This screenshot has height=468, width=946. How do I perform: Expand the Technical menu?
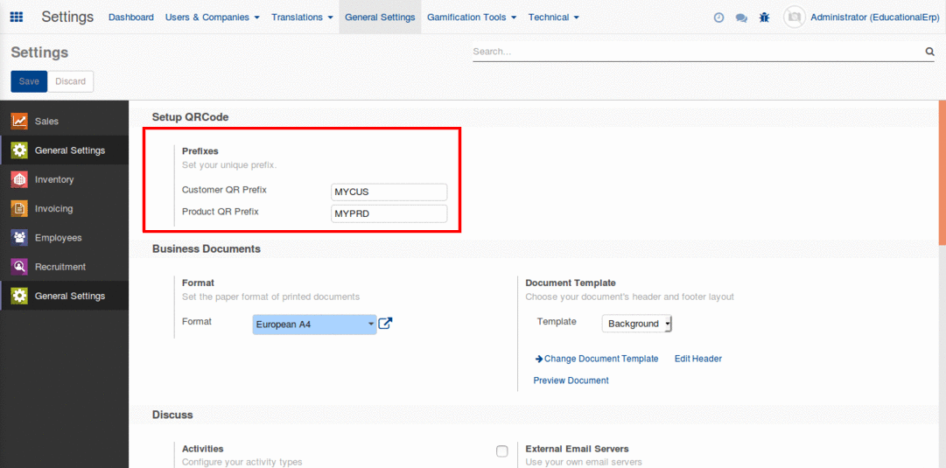coord(554,17)
